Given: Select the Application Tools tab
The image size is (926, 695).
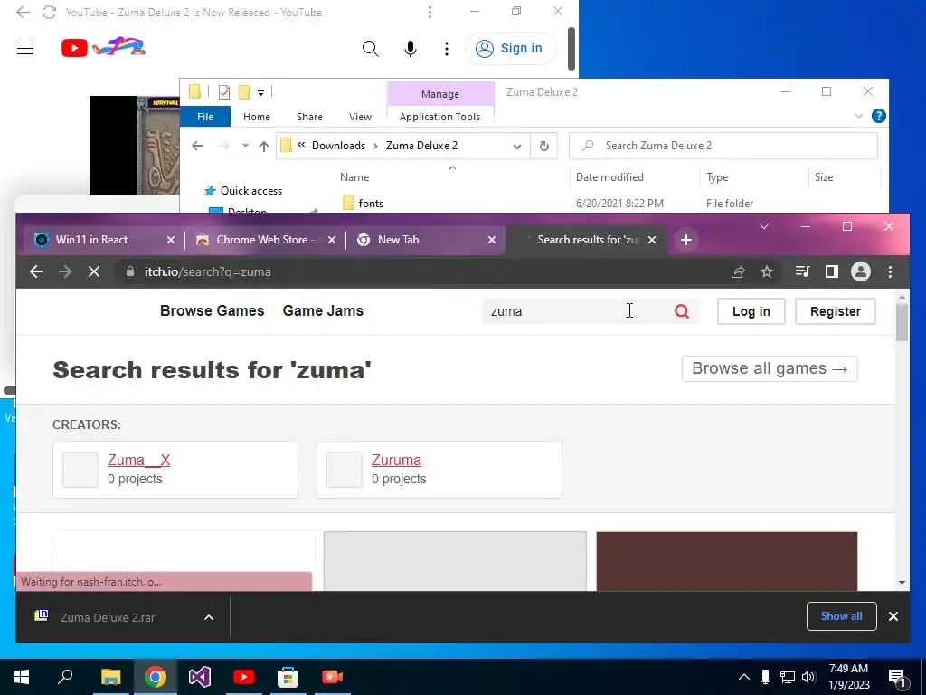Looking at the screenshot, I should (440, 117).
